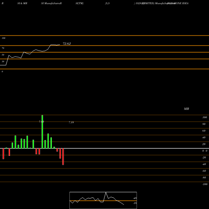Click the 30 label on the RSI axis
Screen dimensions: 209x209
tap(3, 61)
